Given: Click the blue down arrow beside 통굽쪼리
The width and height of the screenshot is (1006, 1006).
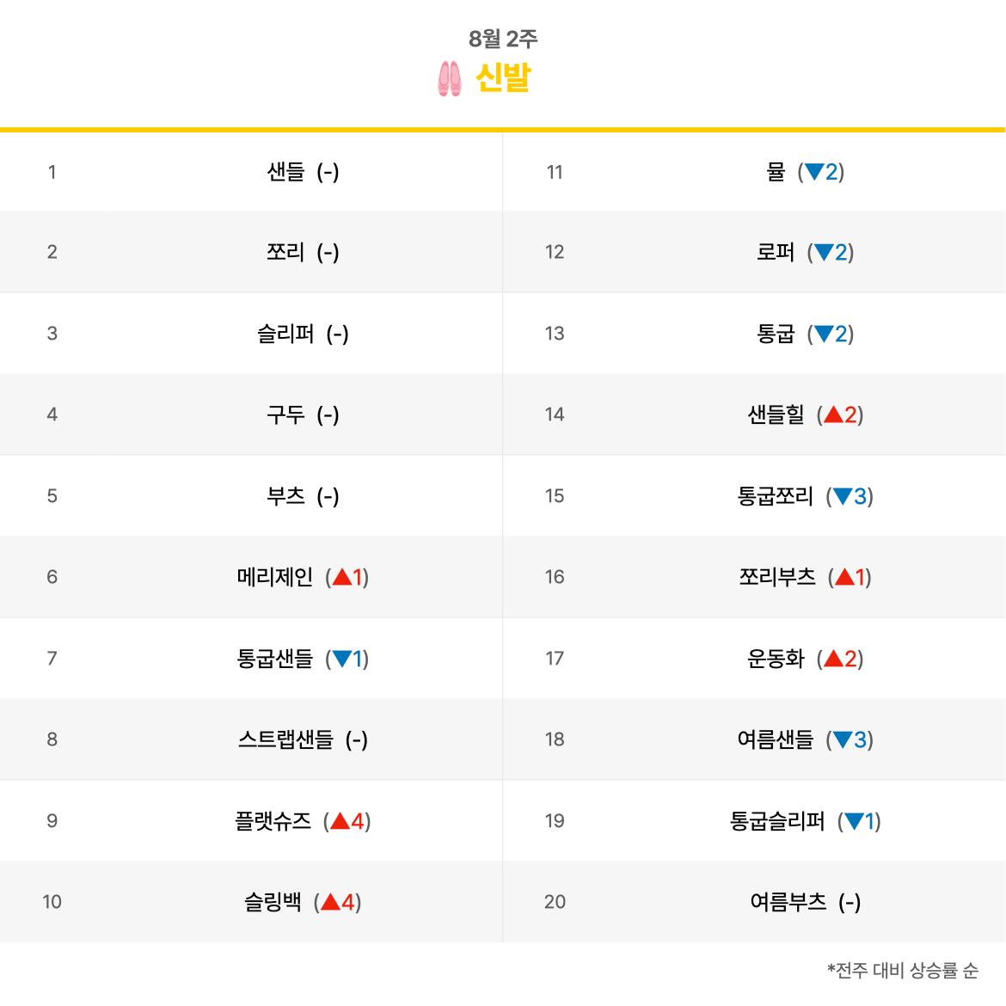Looking at the screenshot, I should click(x=843, y=496).
